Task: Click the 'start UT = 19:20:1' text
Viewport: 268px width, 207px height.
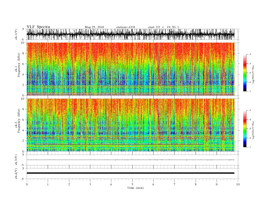Action: tap(163, 27)
